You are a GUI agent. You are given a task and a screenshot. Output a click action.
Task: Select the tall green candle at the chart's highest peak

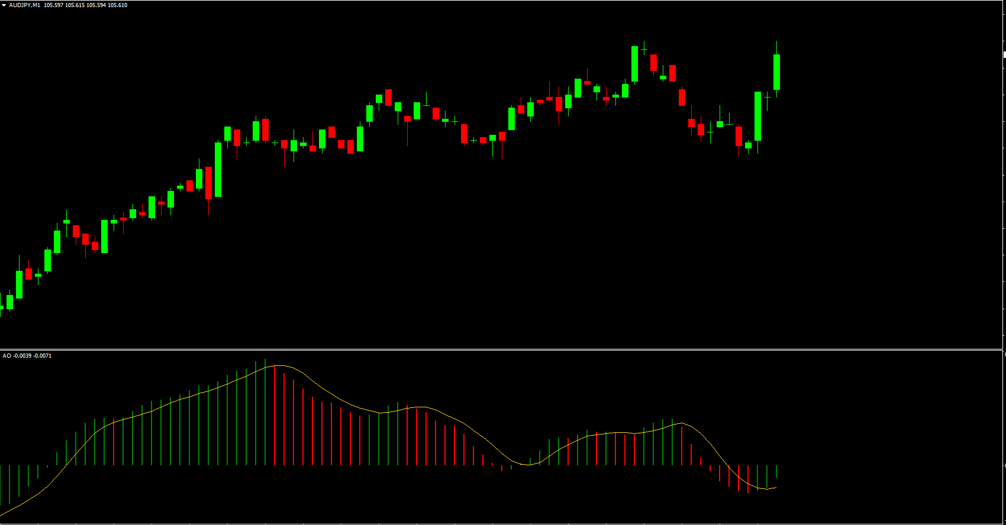(x=634, y=64)
